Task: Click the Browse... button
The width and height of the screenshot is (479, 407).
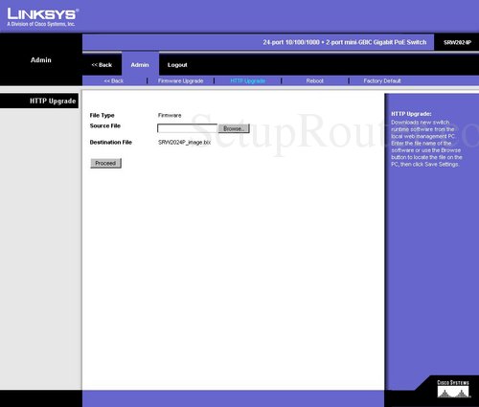Action: point(234,128)
